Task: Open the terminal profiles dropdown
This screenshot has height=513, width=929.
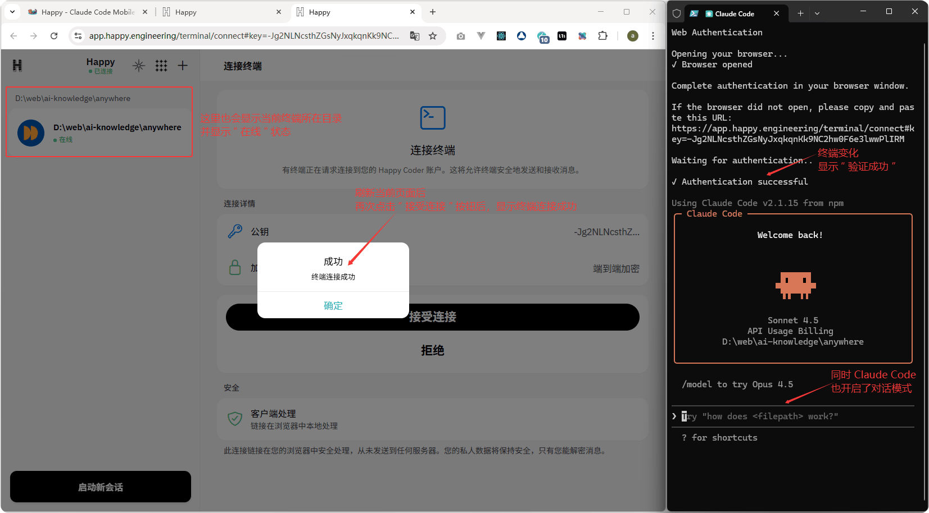Action: pyautogui.click(x=817, y=13)
